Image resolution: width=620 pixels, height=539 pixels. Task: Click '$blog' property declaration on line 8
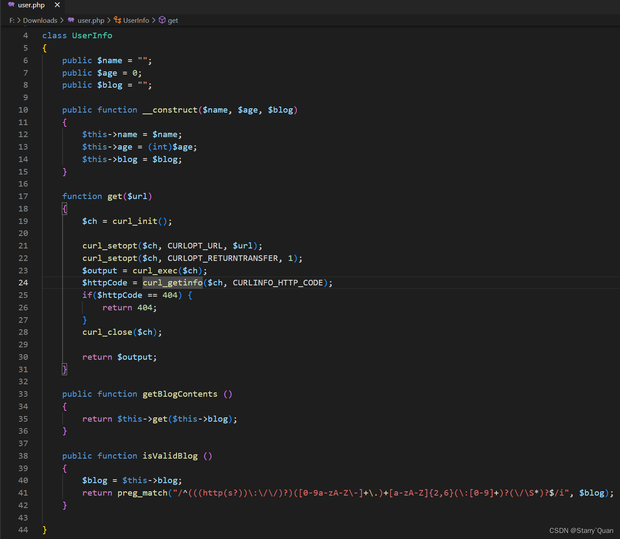point(110,85)
